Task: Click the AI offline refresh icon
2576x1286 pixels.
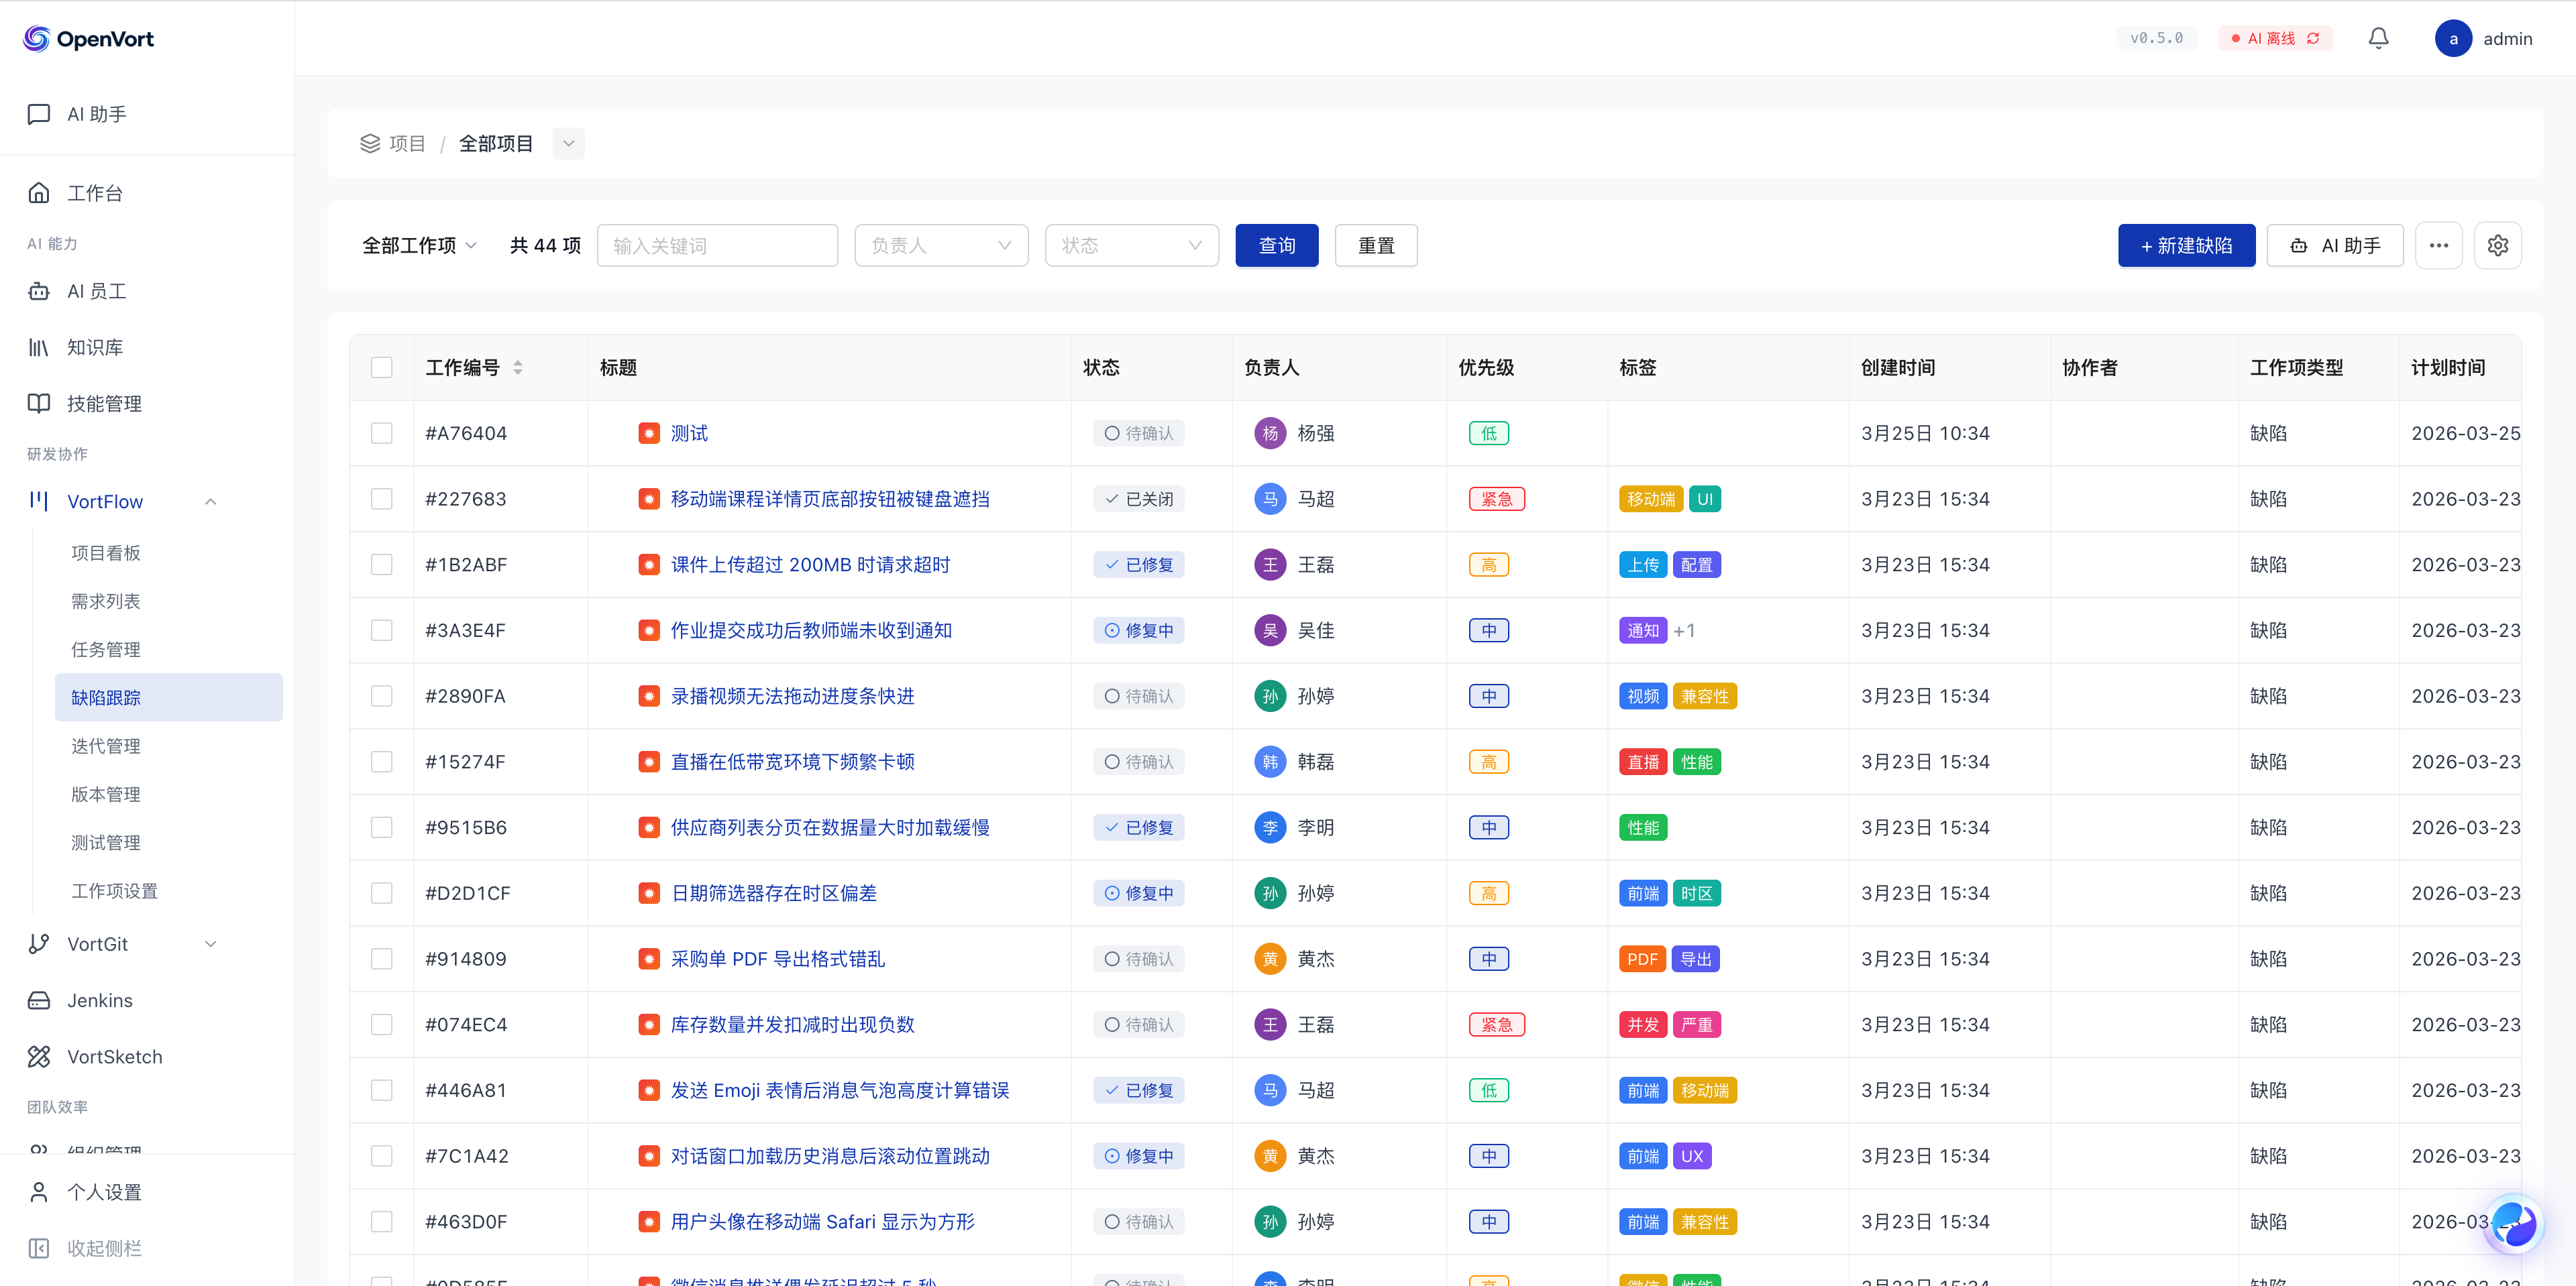Action: pyautogui.click(x=2313, y=38)
